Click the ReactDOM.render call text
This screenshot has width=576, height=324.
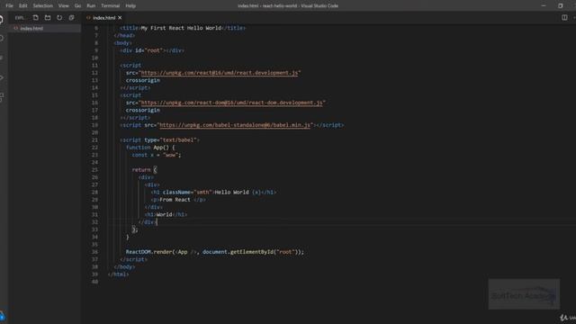pos(215,252)
